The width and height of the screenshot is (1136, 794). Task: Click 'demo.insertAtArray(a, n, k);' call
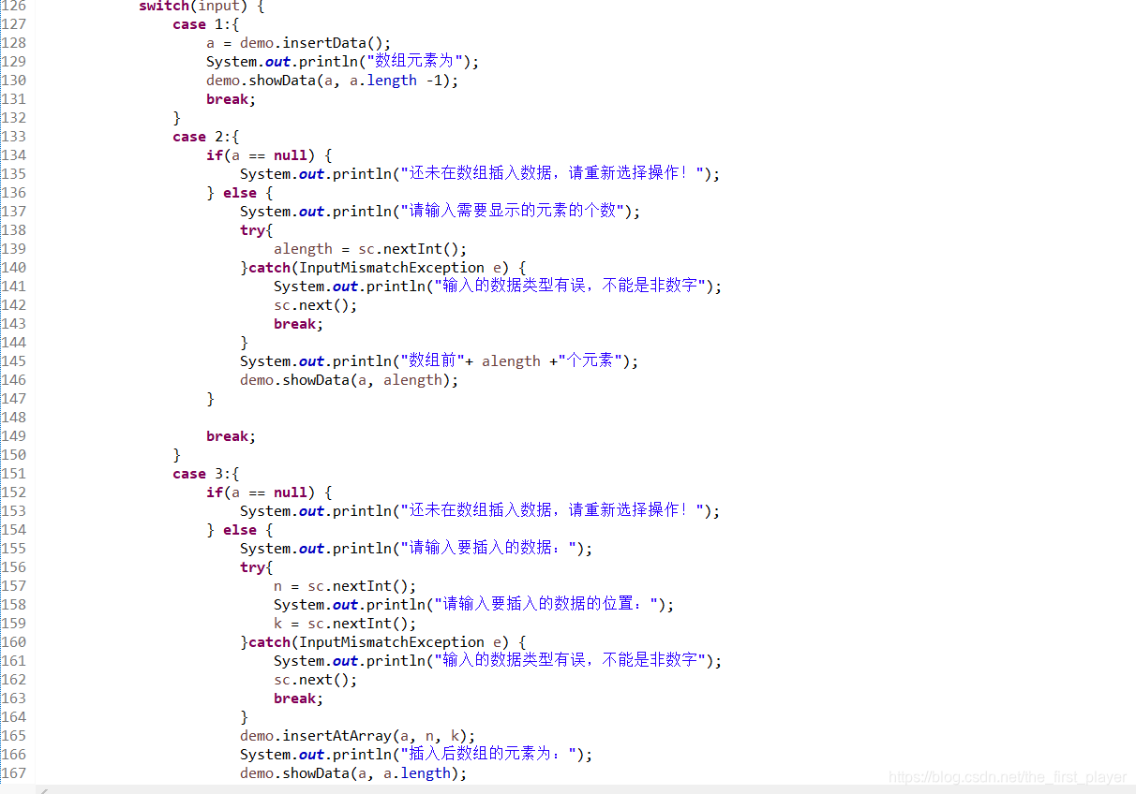(358, 736)
